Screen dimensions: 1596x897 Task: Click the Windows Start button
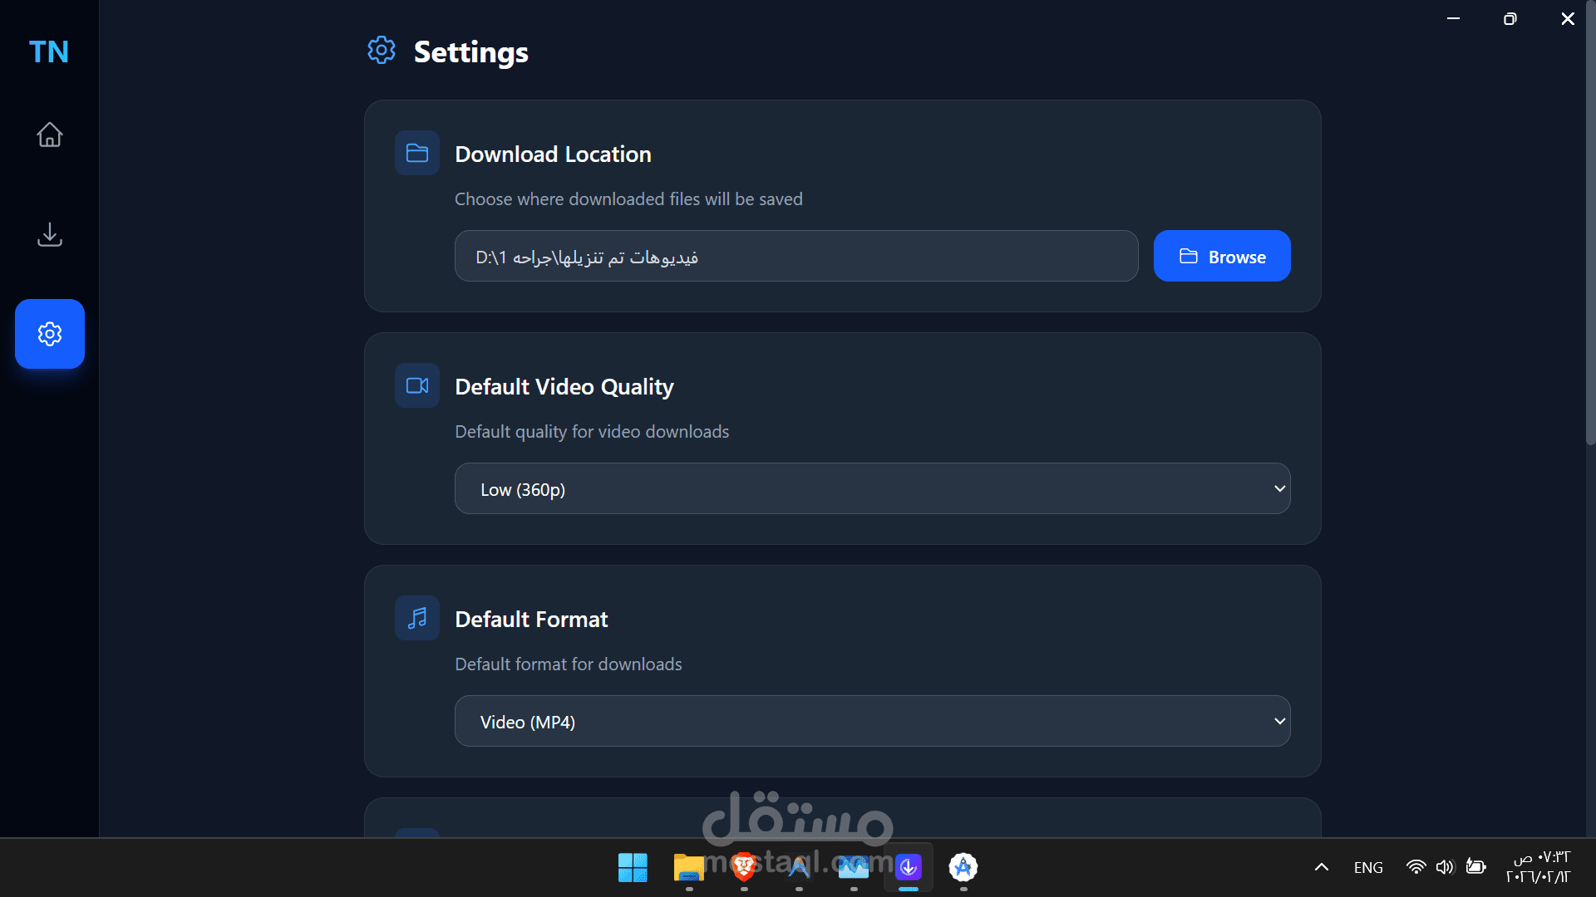pyautogui.click(x=633, y=868)
